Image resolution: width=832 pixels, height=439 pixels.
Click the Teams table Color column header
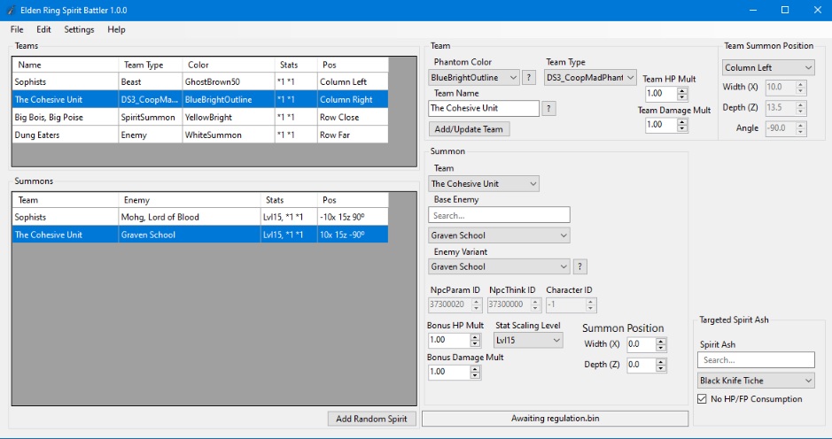click(x=229, y=65)
